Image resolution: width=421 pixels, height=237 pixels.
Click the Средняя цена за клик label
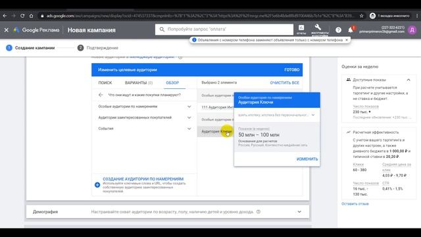tap(397, 167)
